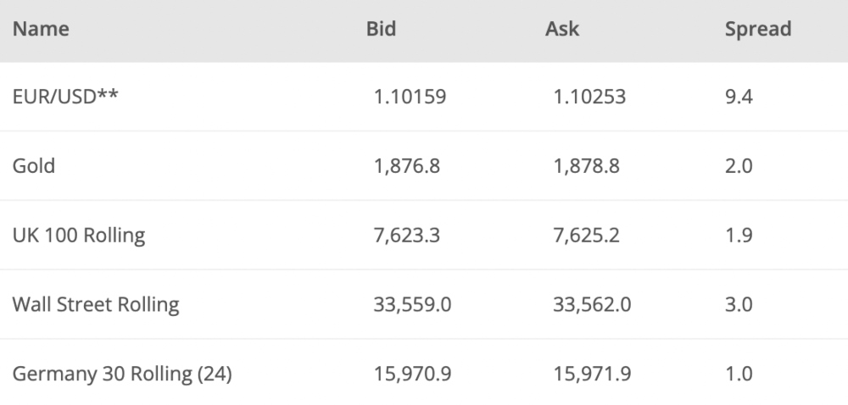Click Germany 30 bid price 15,970.9
Viewport: 848px width, 405px height.
point(413,374)
